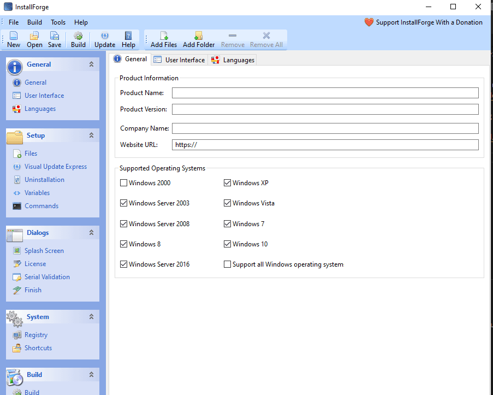Screen dimensions: 493x395
Task: Open the Variables settings
Action: pos(38,192)
